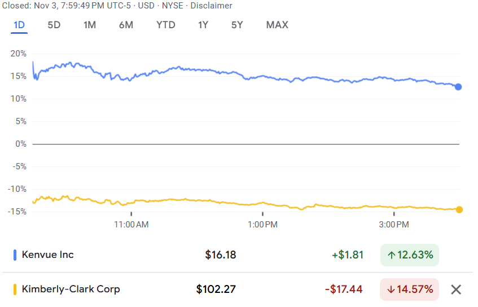Select the YTD chart range
The width and height of the screenshot is (478, 307).
(x=166, y=25)
